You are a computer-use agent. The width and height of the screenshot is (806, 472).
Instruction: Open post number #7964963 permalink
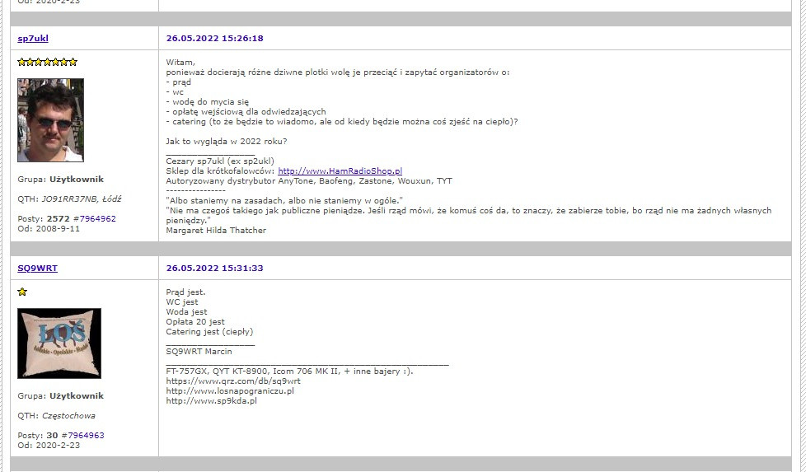pyautogui.click(x=86, y=436)
